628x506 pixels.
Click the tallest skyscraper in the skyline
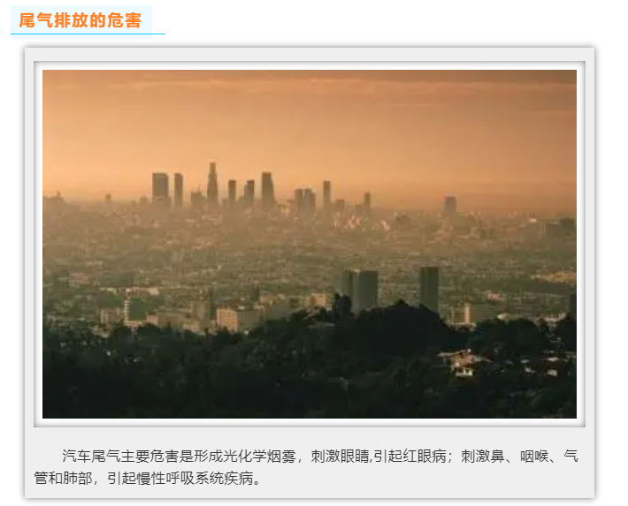(212, 183)
